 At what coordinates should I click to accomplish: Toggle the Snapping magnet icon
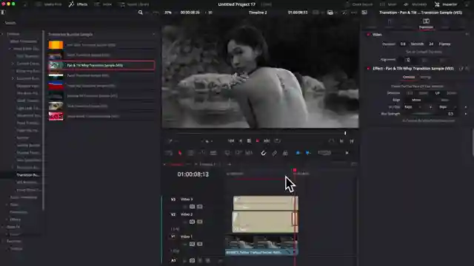click(x=264, y=153)
